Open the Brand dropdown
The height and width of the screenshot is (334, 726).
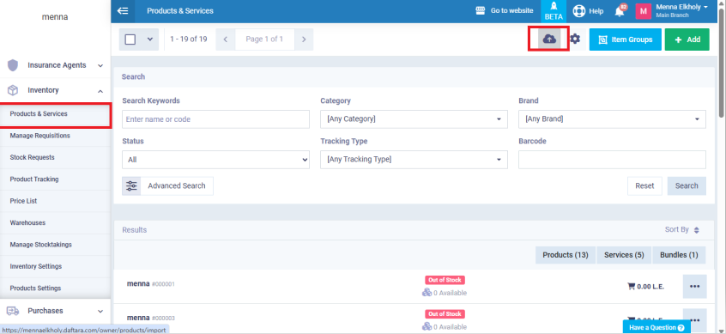pos(612,119)
